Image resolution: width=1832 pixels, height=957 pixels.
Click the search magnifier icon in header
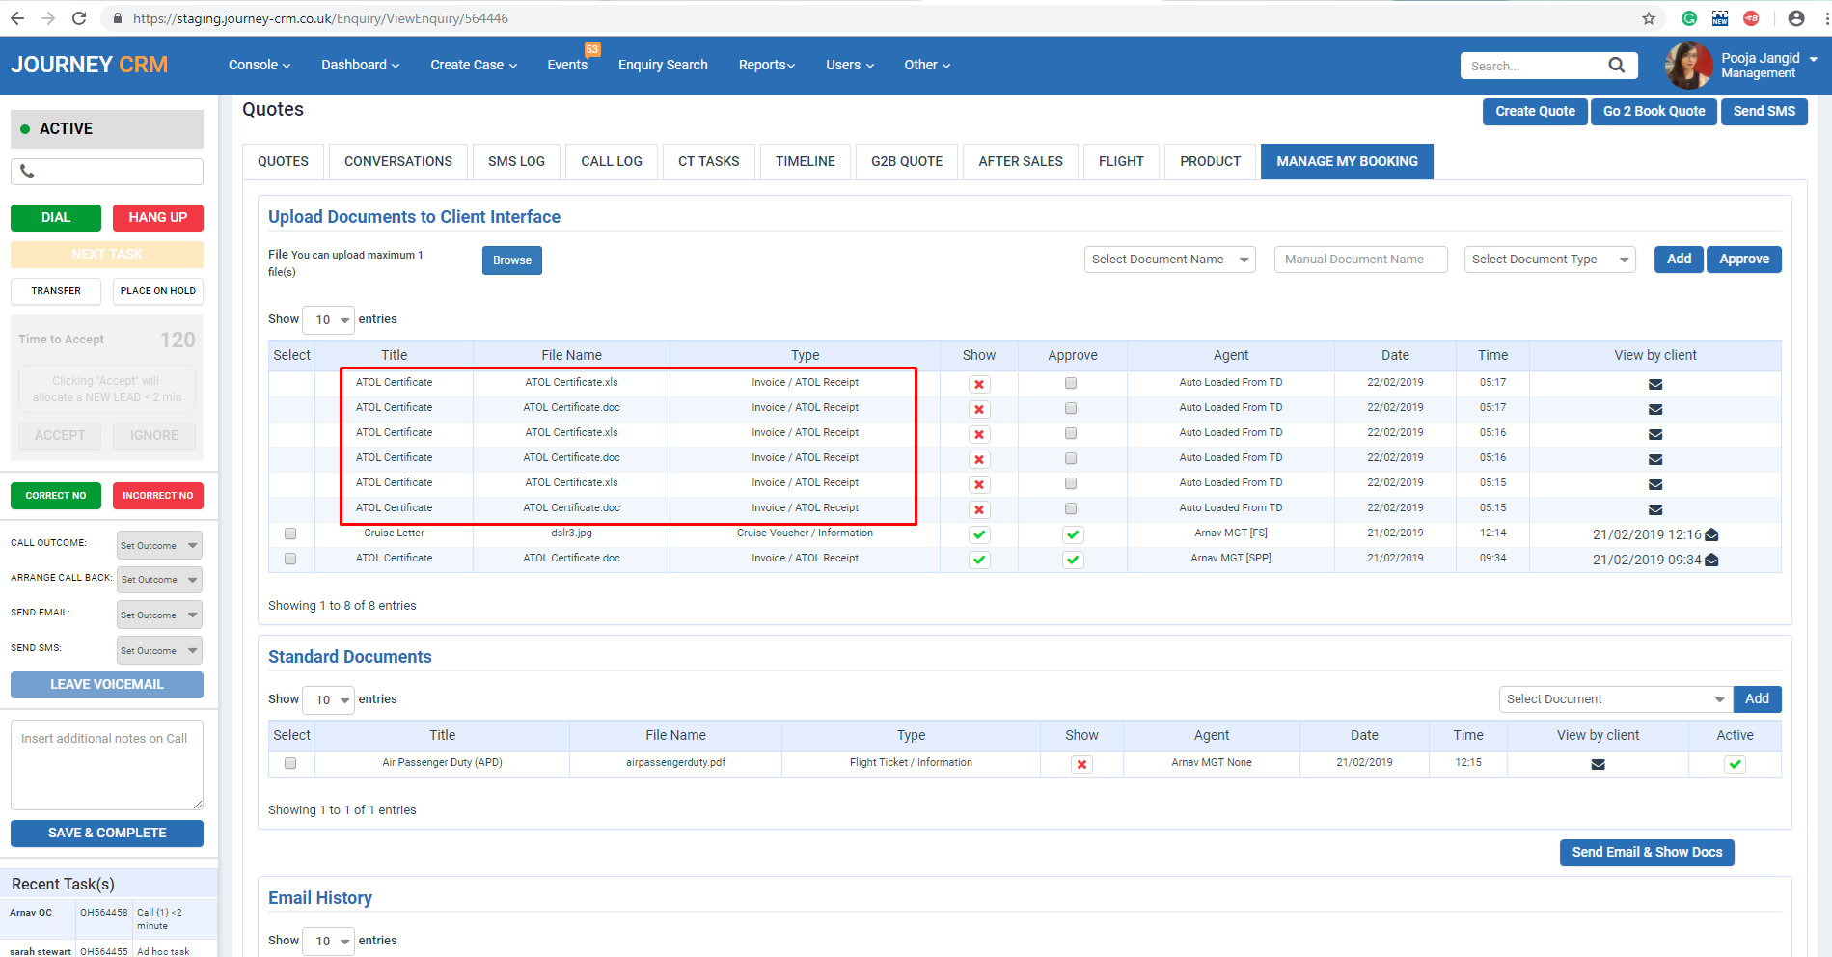pos(1616,65)
